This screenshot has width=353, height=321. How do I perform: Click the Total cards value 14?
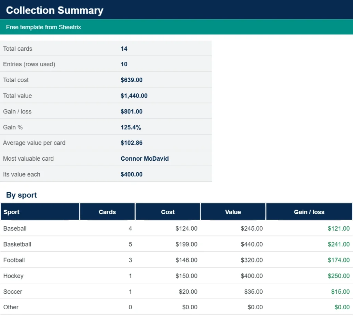click(124, 49)
